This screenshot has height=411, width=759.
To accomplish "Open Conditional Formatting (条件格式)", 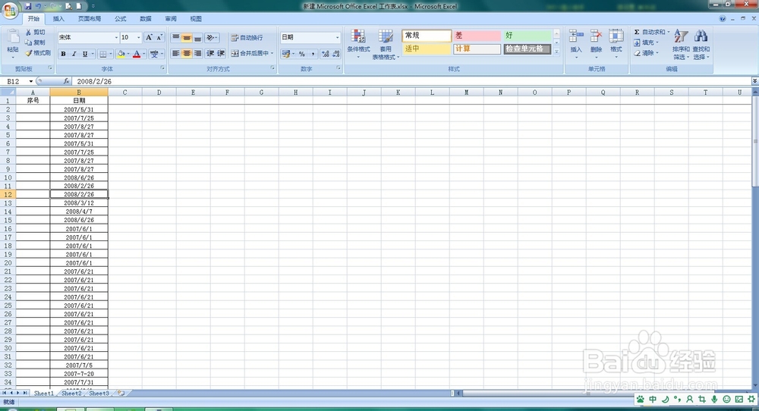I will click(358, 43).
